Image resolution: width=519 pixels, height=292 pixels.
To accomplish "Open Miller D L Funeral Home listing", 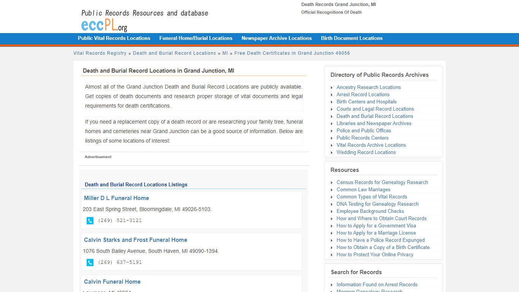I will coord(116,198).
